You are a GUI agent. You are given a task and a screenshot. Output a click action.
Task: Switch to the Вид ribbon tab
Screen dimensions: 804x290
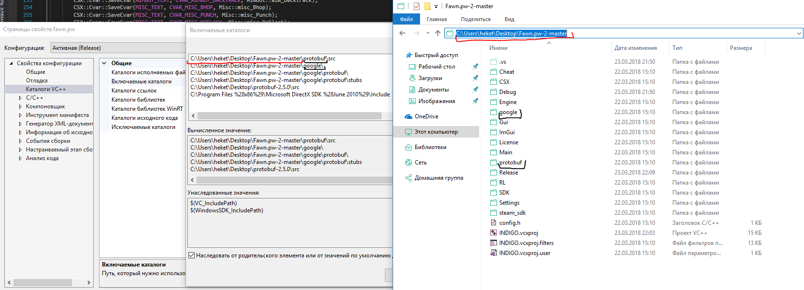point(509,19)
